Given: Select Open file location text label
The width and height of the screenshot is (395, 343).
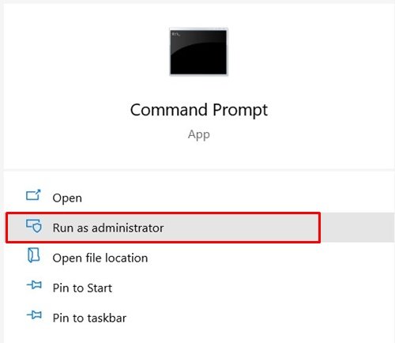Looking at the screenshot, I should [100, 258].
